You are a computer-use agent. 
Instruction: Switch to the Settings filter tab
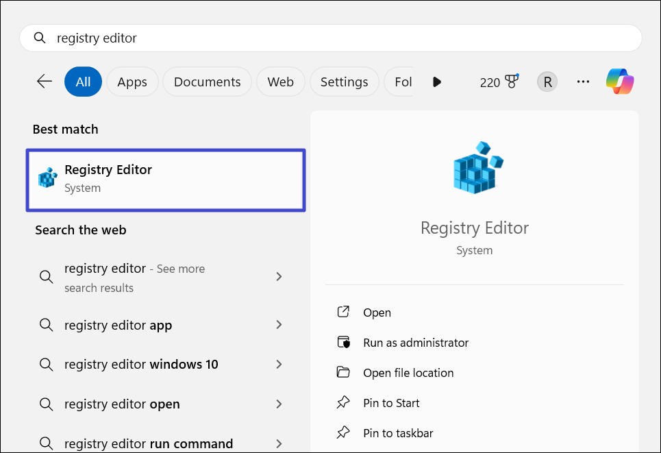[x=344, y=82]
